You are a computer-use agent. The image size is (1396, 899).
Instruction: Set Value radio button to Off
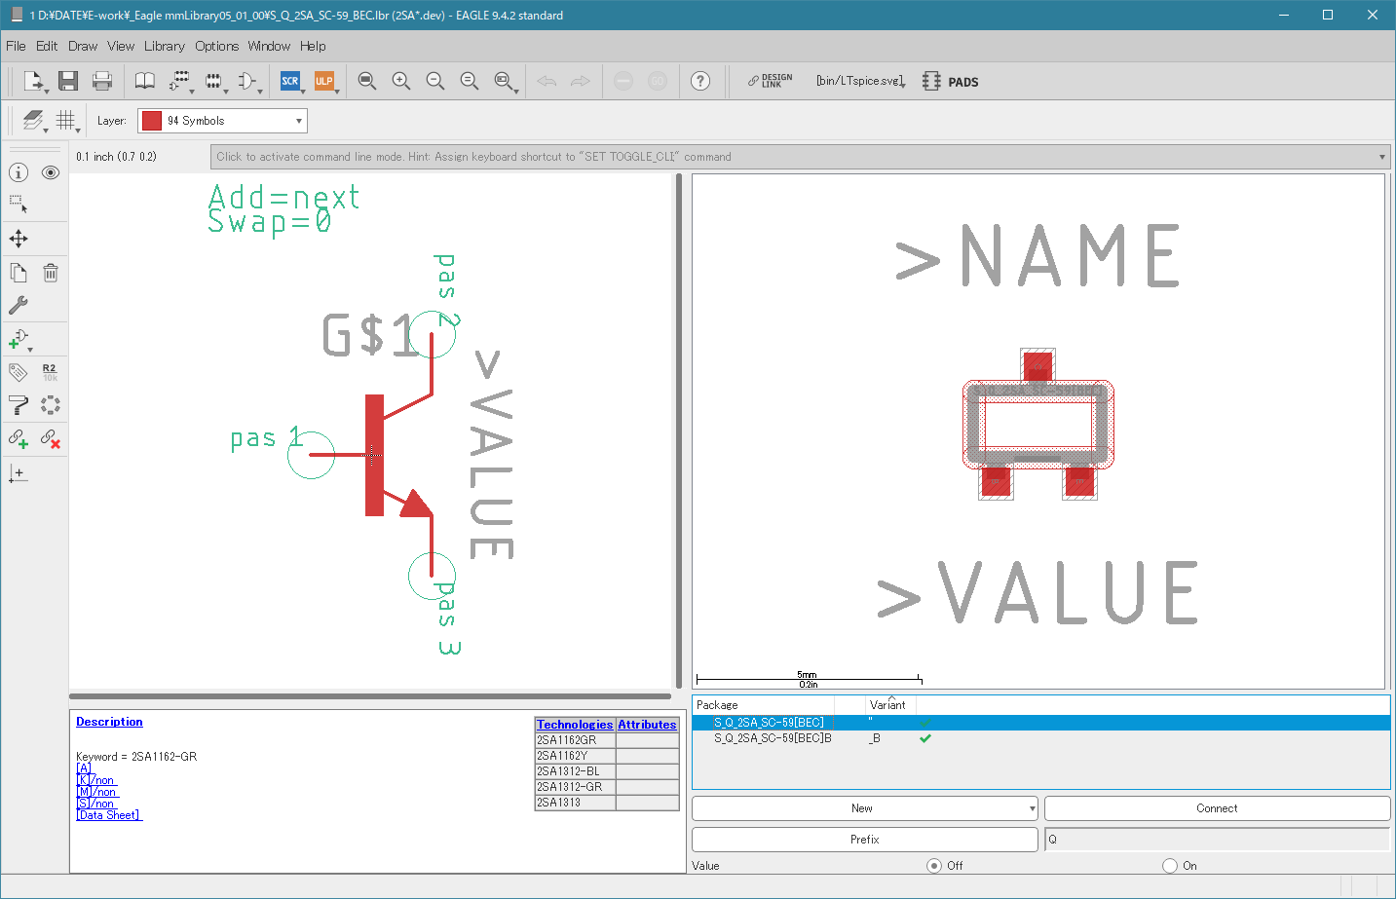pos(934,866)
